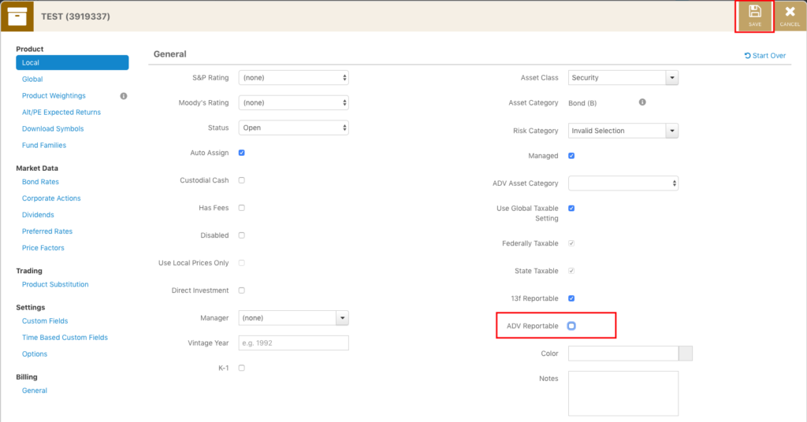Click info icon beside Asset Category
The width and height of the screenshot is (807, 422).
click(x=642, y=102)
